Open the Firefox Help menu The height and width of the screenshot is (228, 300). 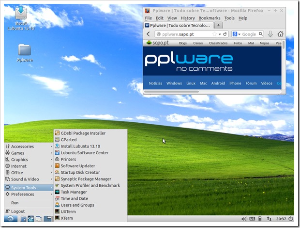(243, 18)
